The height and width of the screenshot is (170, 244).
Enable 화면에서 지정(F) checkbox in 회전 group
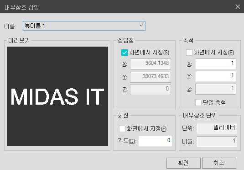tap(122, 129)
